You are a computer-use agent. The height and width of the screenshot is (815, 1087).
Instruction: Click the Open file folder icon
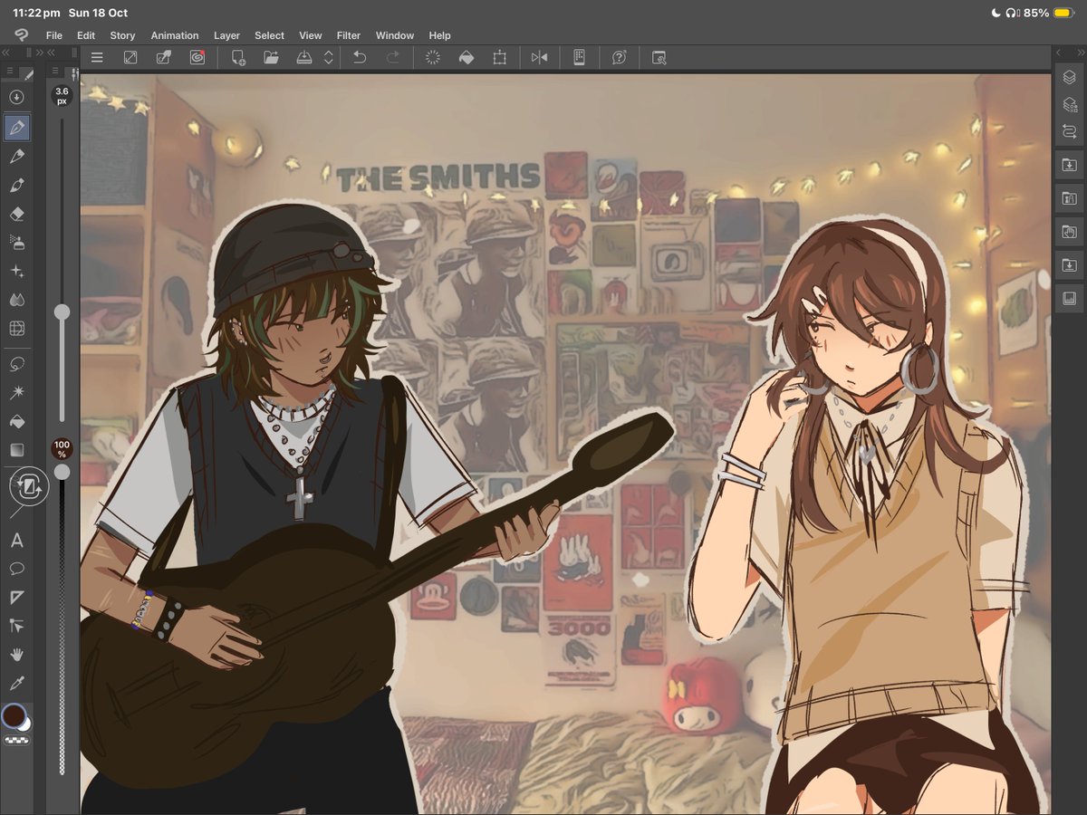271,57
